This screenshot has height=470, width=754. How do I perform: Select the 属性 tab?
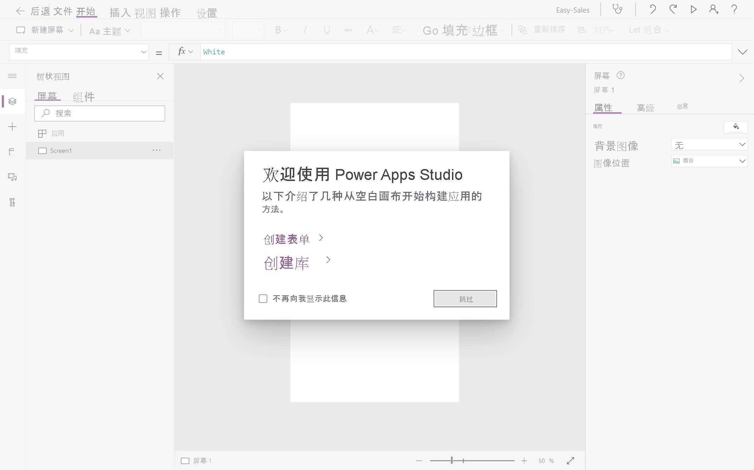tap(603, 107)
